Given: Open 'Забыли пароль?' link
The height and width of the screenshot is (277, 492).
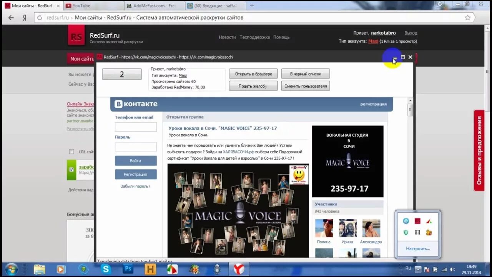Looking at the screenshot, I should [135, 186].
